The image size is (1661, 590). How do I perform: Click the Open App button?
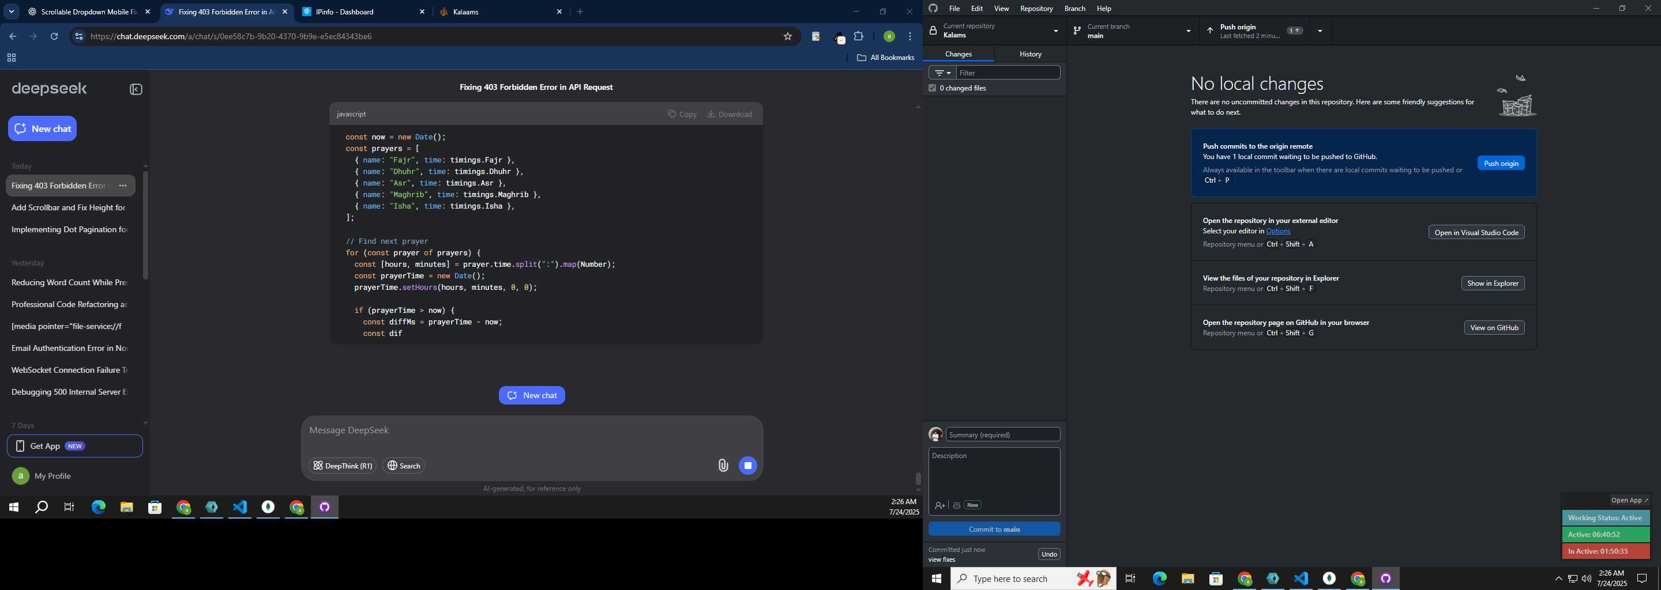[x=1629, y=501]
